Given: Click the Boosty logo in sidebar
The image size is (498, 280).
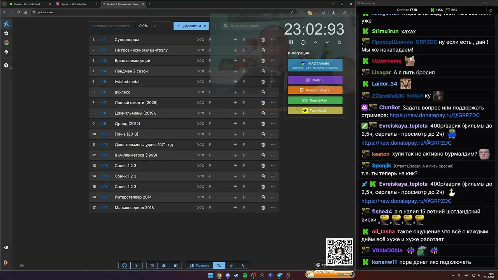Looking at the screenshot, I should (6, 262).
